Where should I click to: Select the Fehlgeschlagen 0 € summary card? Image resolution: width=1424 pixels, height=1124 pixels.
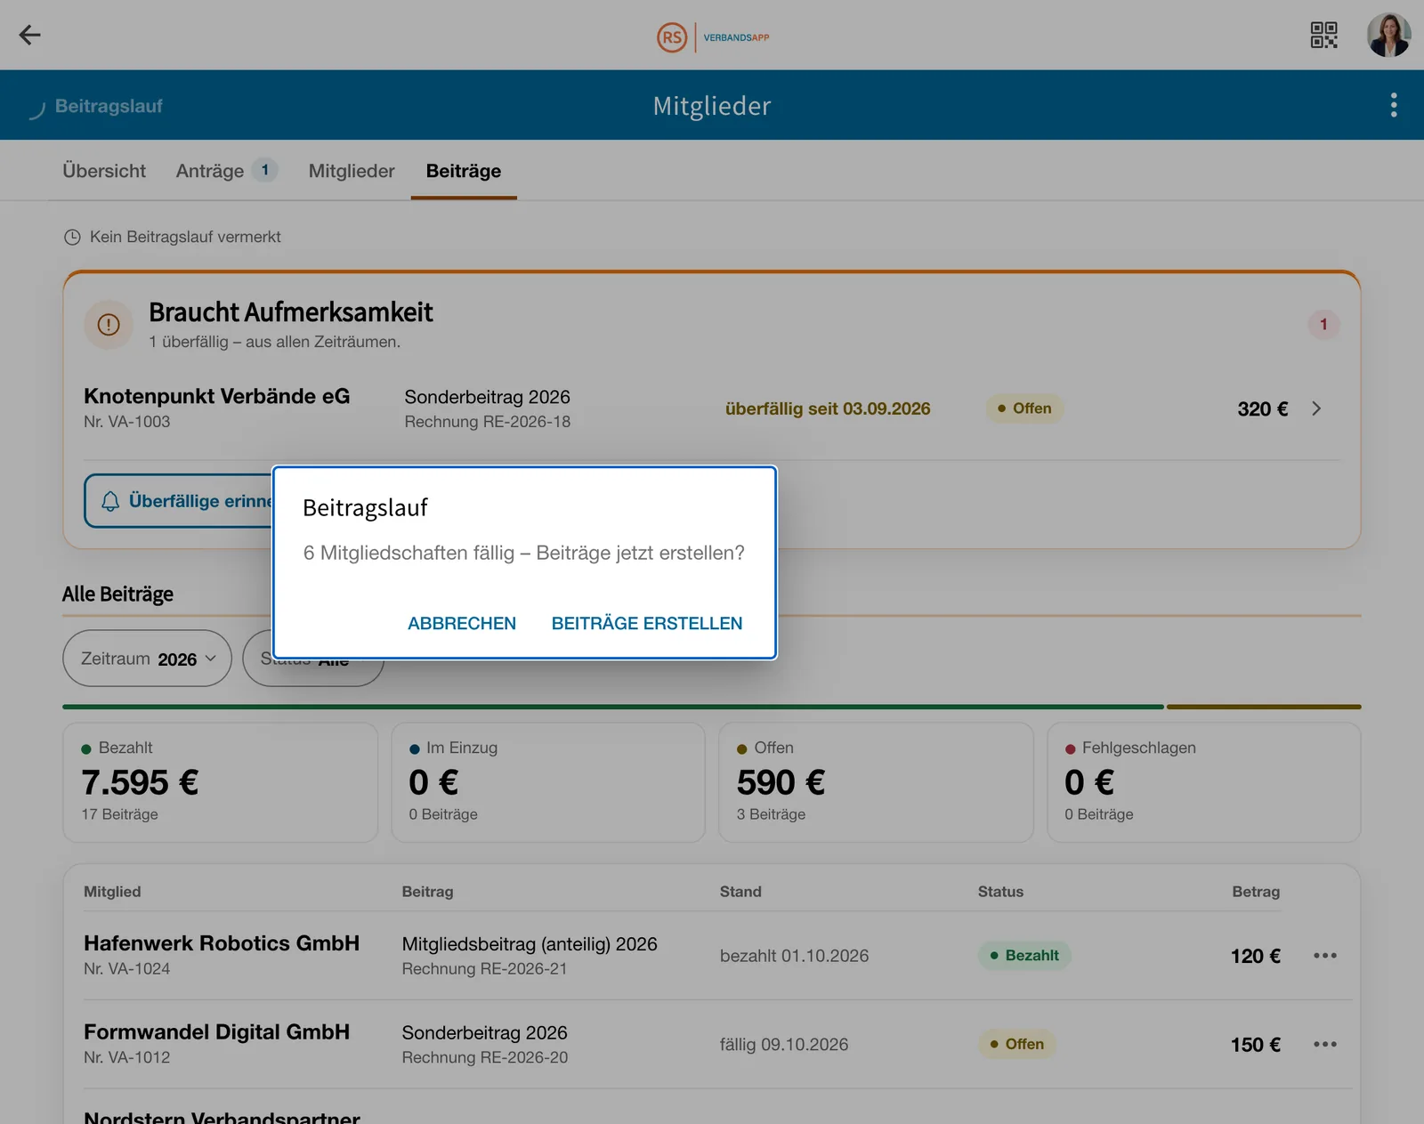pos(1204,782)
